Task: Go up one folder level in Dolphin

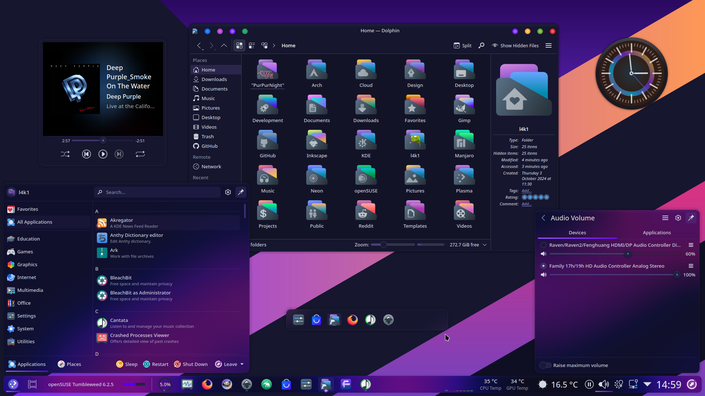Action: (x=224, y=45)
